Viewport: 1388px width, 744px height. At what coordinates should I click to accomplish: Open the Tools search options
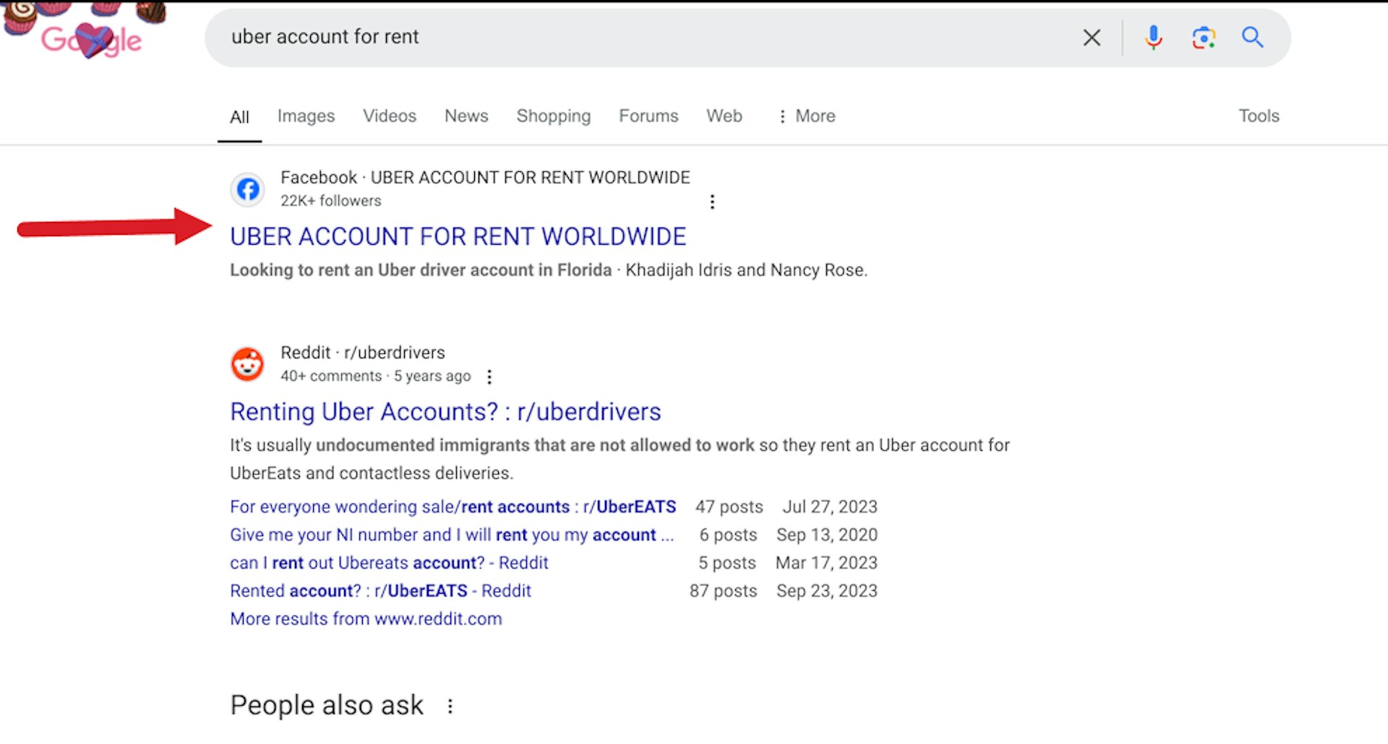click(1259, 116)
